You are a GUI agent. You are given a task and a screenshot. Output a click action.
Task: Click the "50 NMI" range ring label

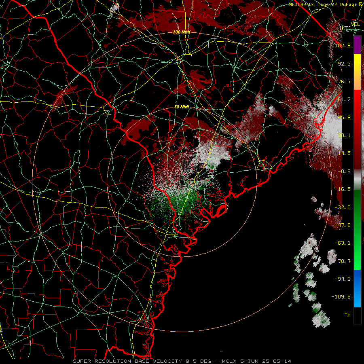pos(182,107)
